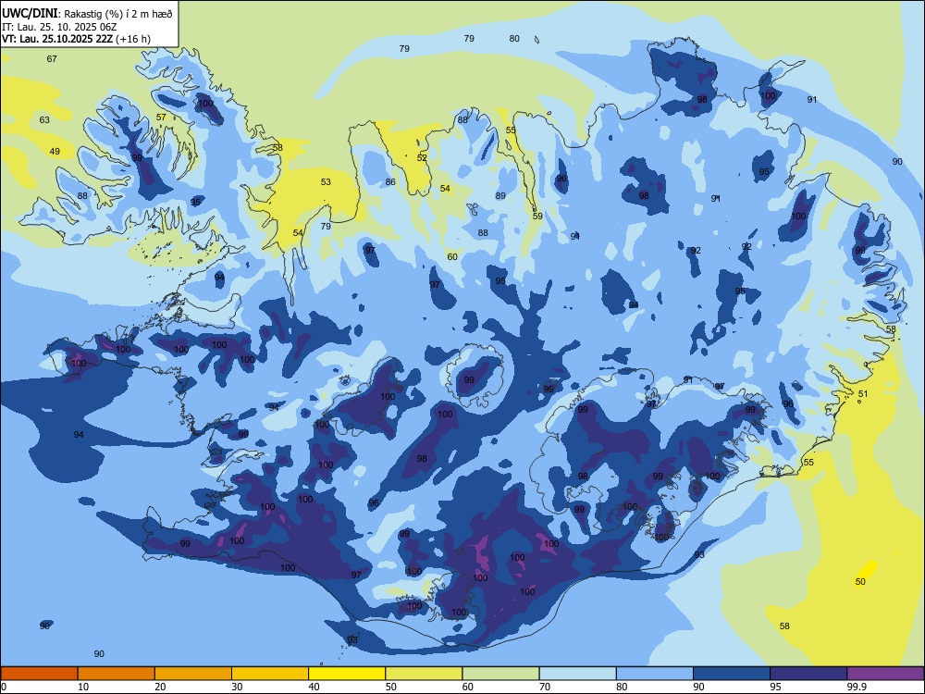
Task: Pick the bright yellow 40–50 legend swatch
Action: [x=347, y=674]
